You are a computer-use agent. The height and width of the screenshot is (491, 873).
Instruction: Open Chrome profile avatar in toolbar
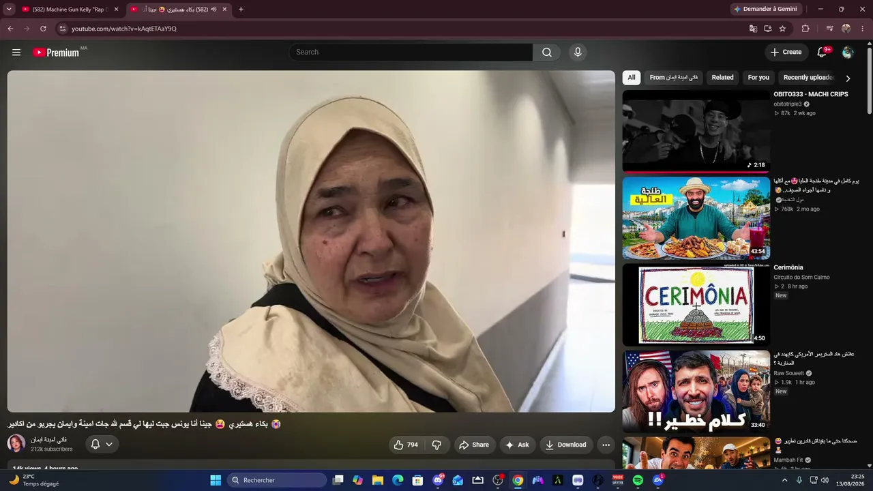click(x=846, y=29)
